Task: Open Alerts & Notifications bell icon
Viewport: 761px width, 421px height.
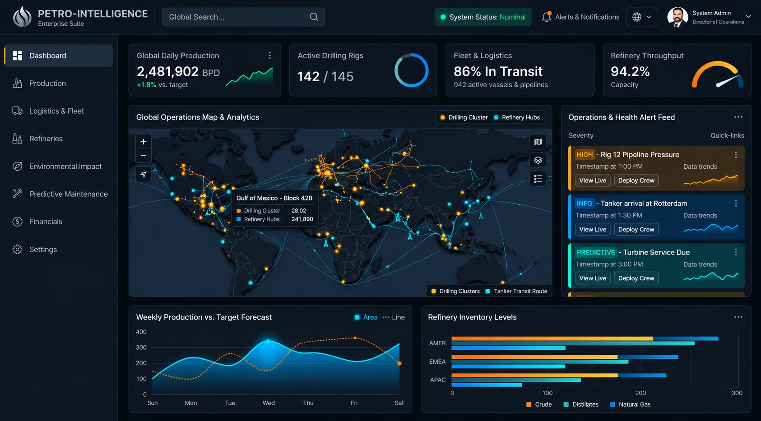Action: click(546, 17)
